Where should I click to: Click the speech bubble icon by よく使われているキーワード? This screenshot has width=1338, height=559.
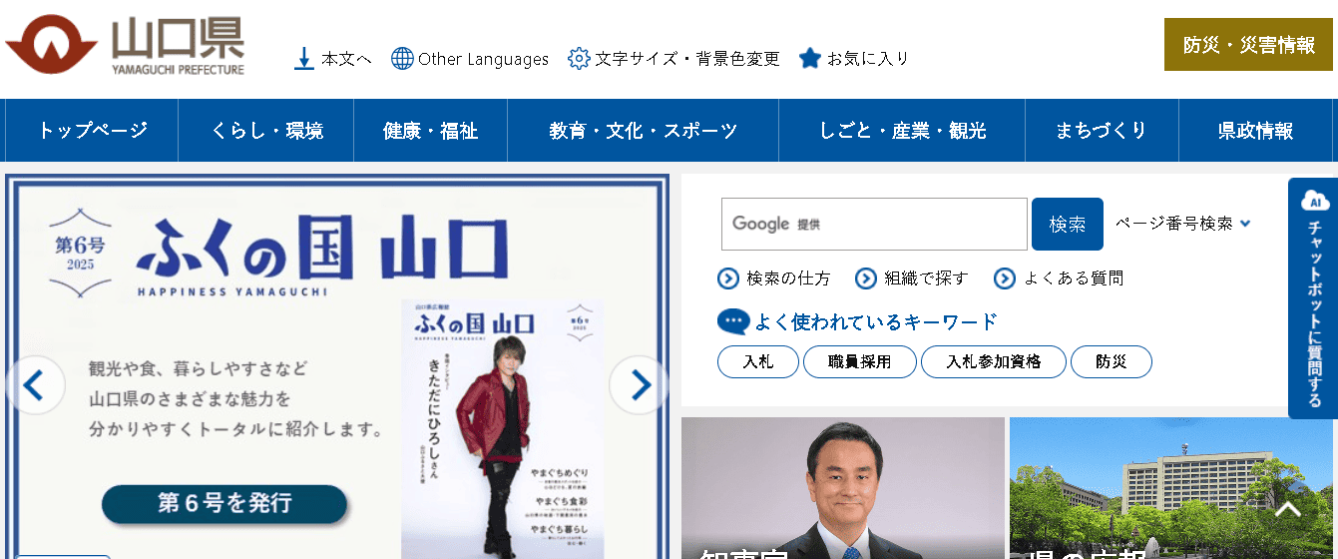click(733, 321)
